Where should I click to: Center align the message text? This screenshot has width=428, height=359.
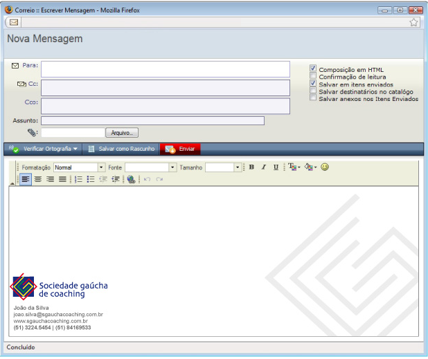coord(38,179)
